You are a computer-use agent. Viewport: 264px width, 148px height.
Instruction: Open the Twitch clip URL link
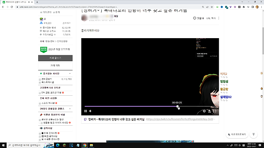(182, 120)
